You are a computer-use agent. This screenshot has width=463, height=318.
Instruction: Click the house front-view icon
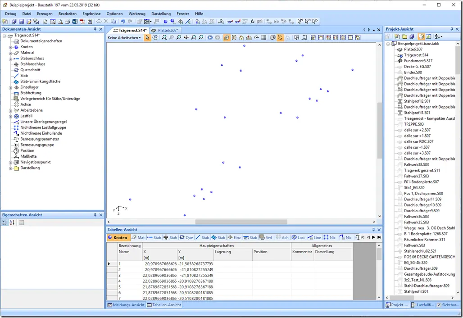coord(241,37)
